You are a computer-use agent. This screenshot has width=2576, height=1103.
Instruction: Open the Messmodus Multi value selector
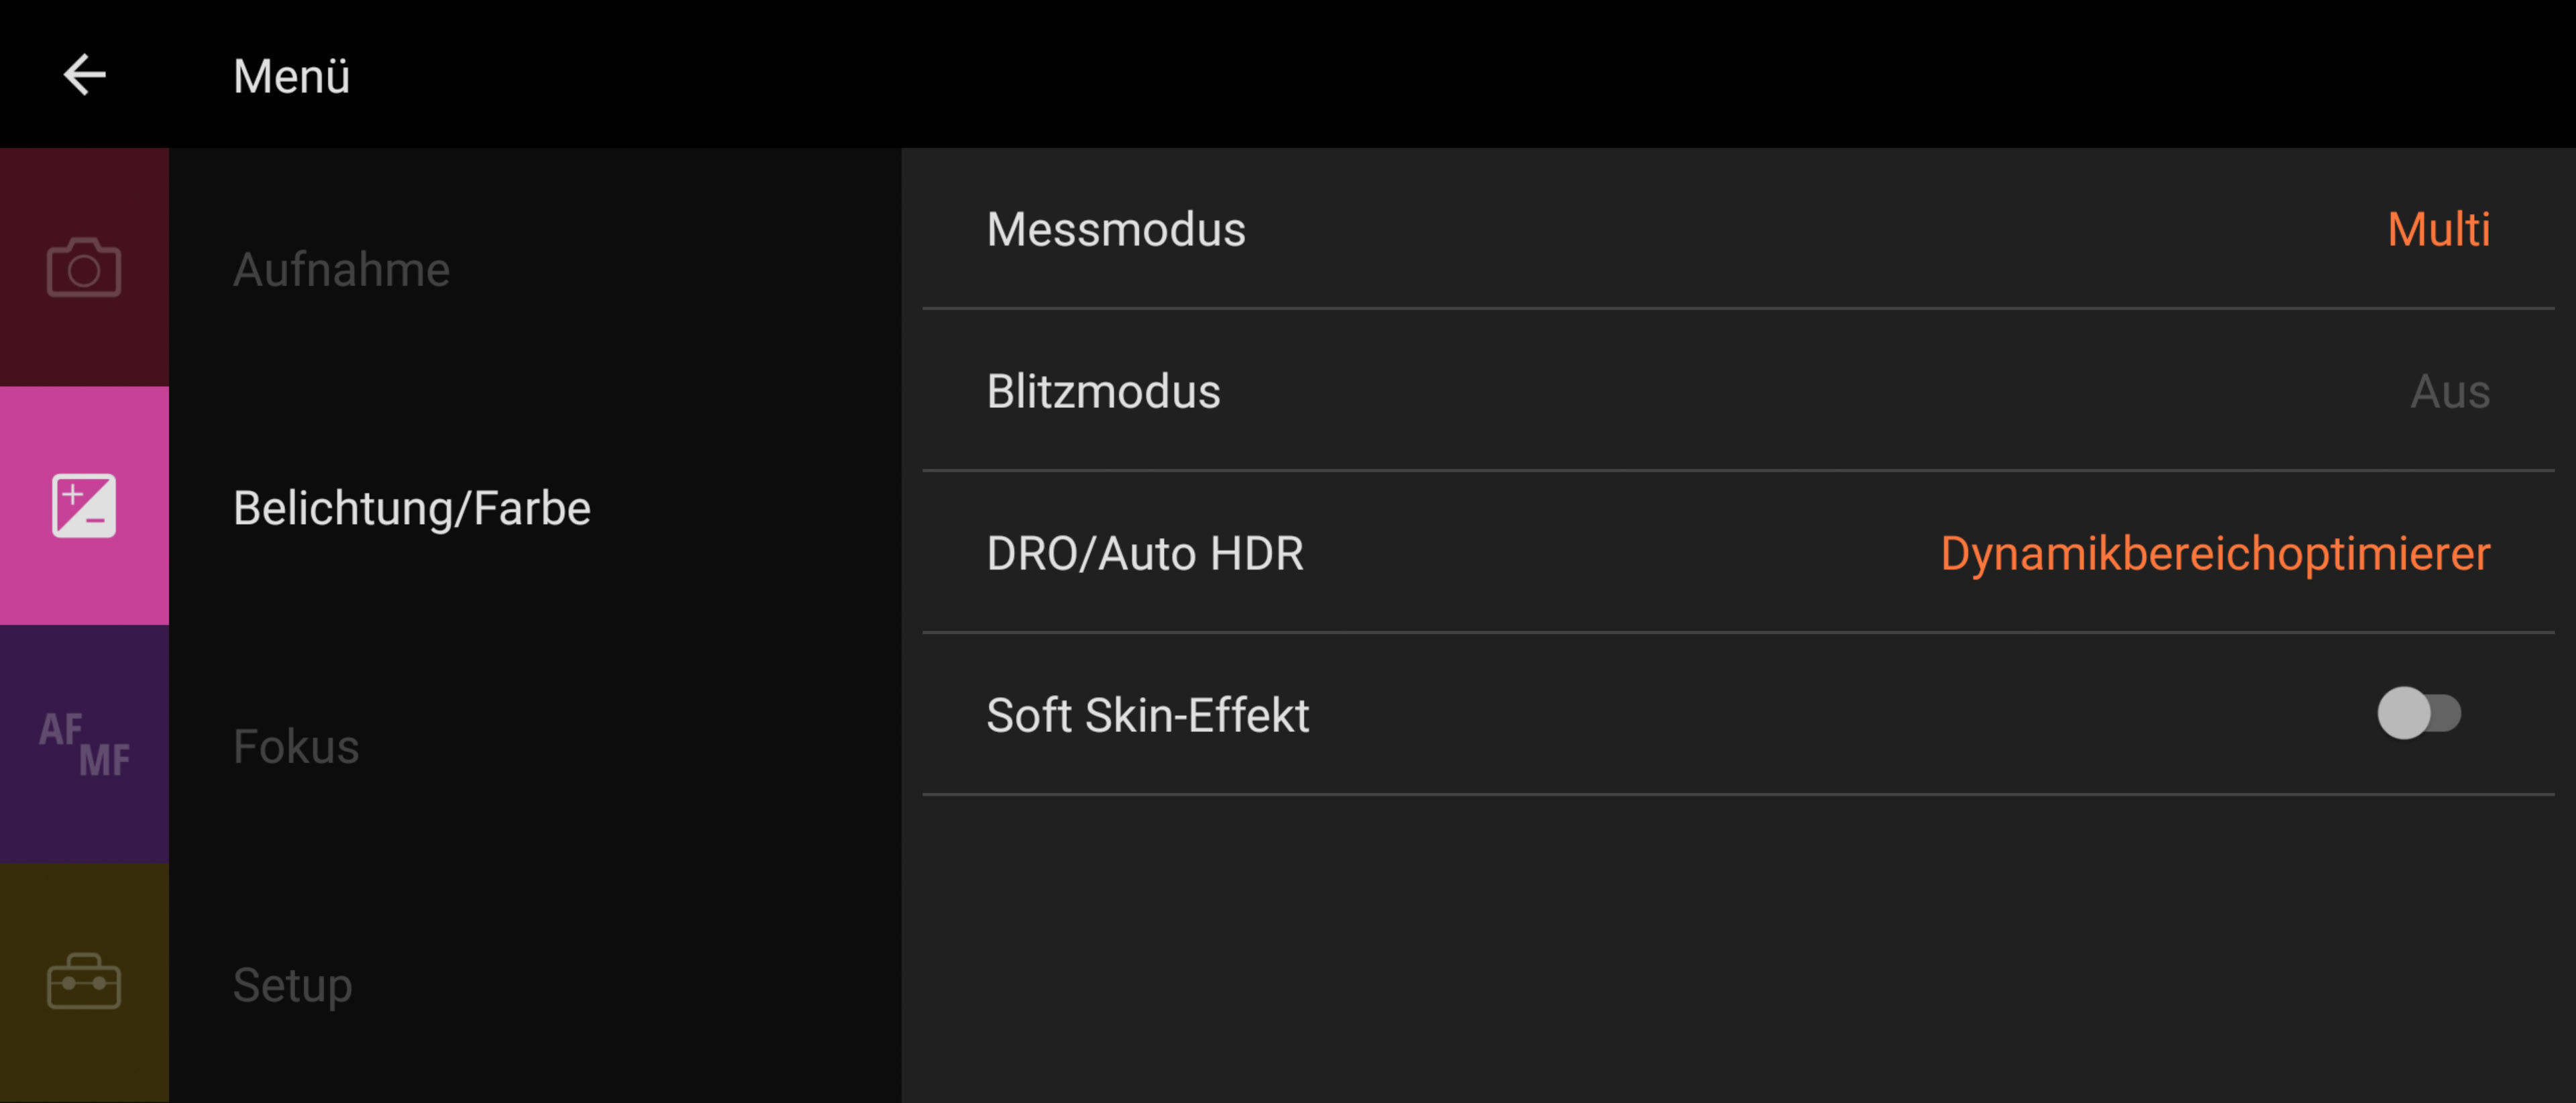pyautogui.click(x=2438, y=230)
